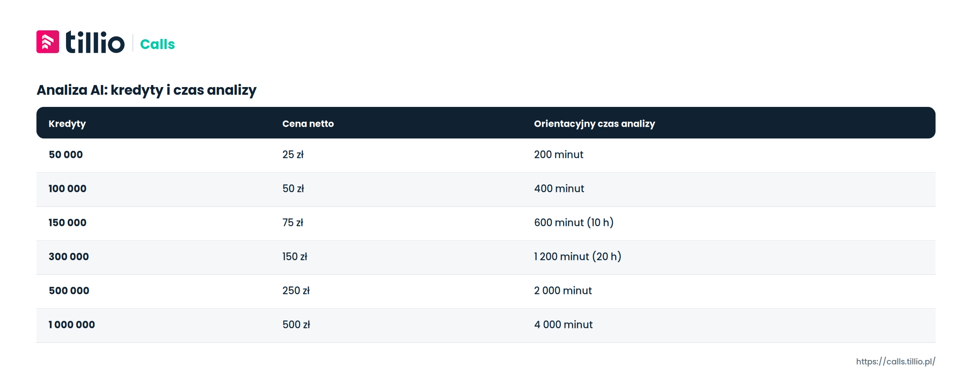Select the 600 minut (10 h) cell
972x379 pixels.
pos(573,223)
